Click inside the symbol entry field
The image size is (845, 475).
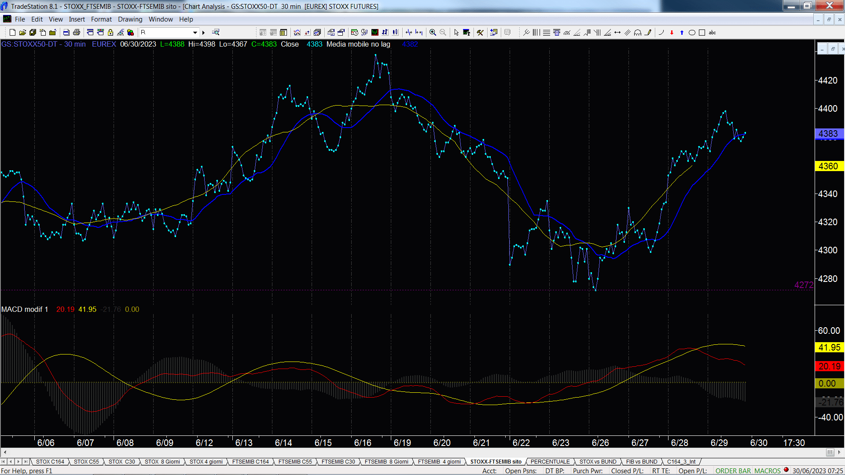[165, 33]
